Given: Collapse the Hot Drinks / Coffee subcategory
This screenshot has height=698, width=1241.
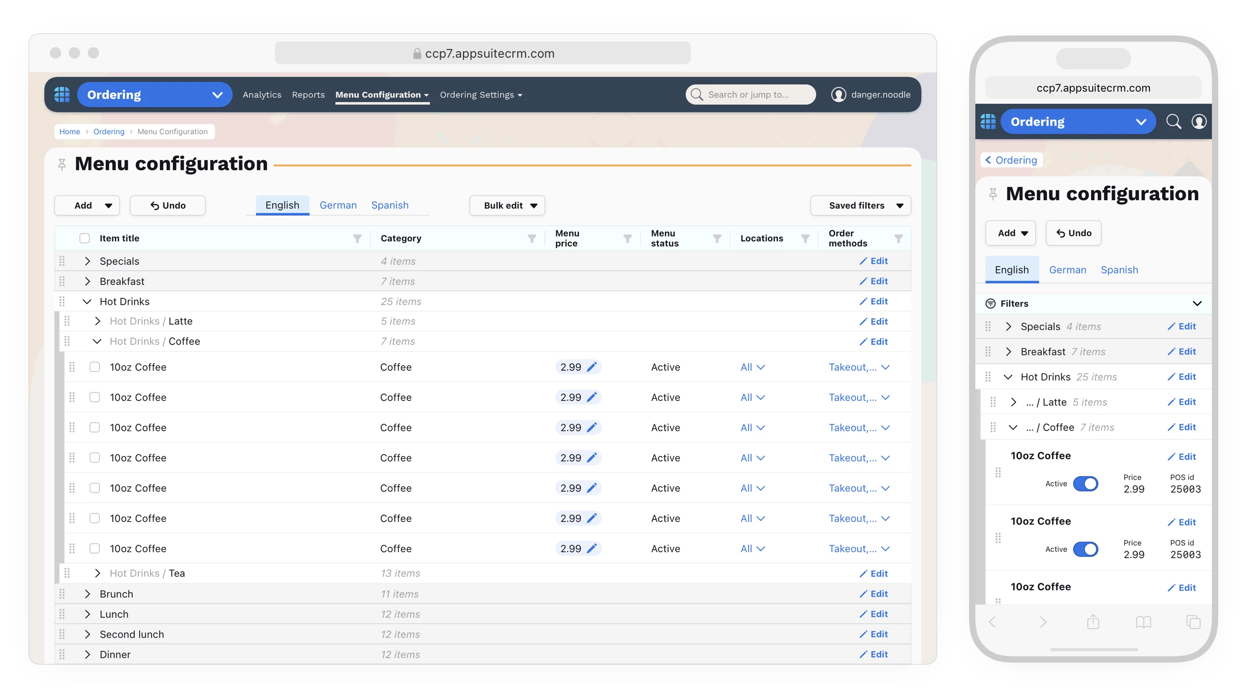Looking at the screenshot, I should pos(97,342).
